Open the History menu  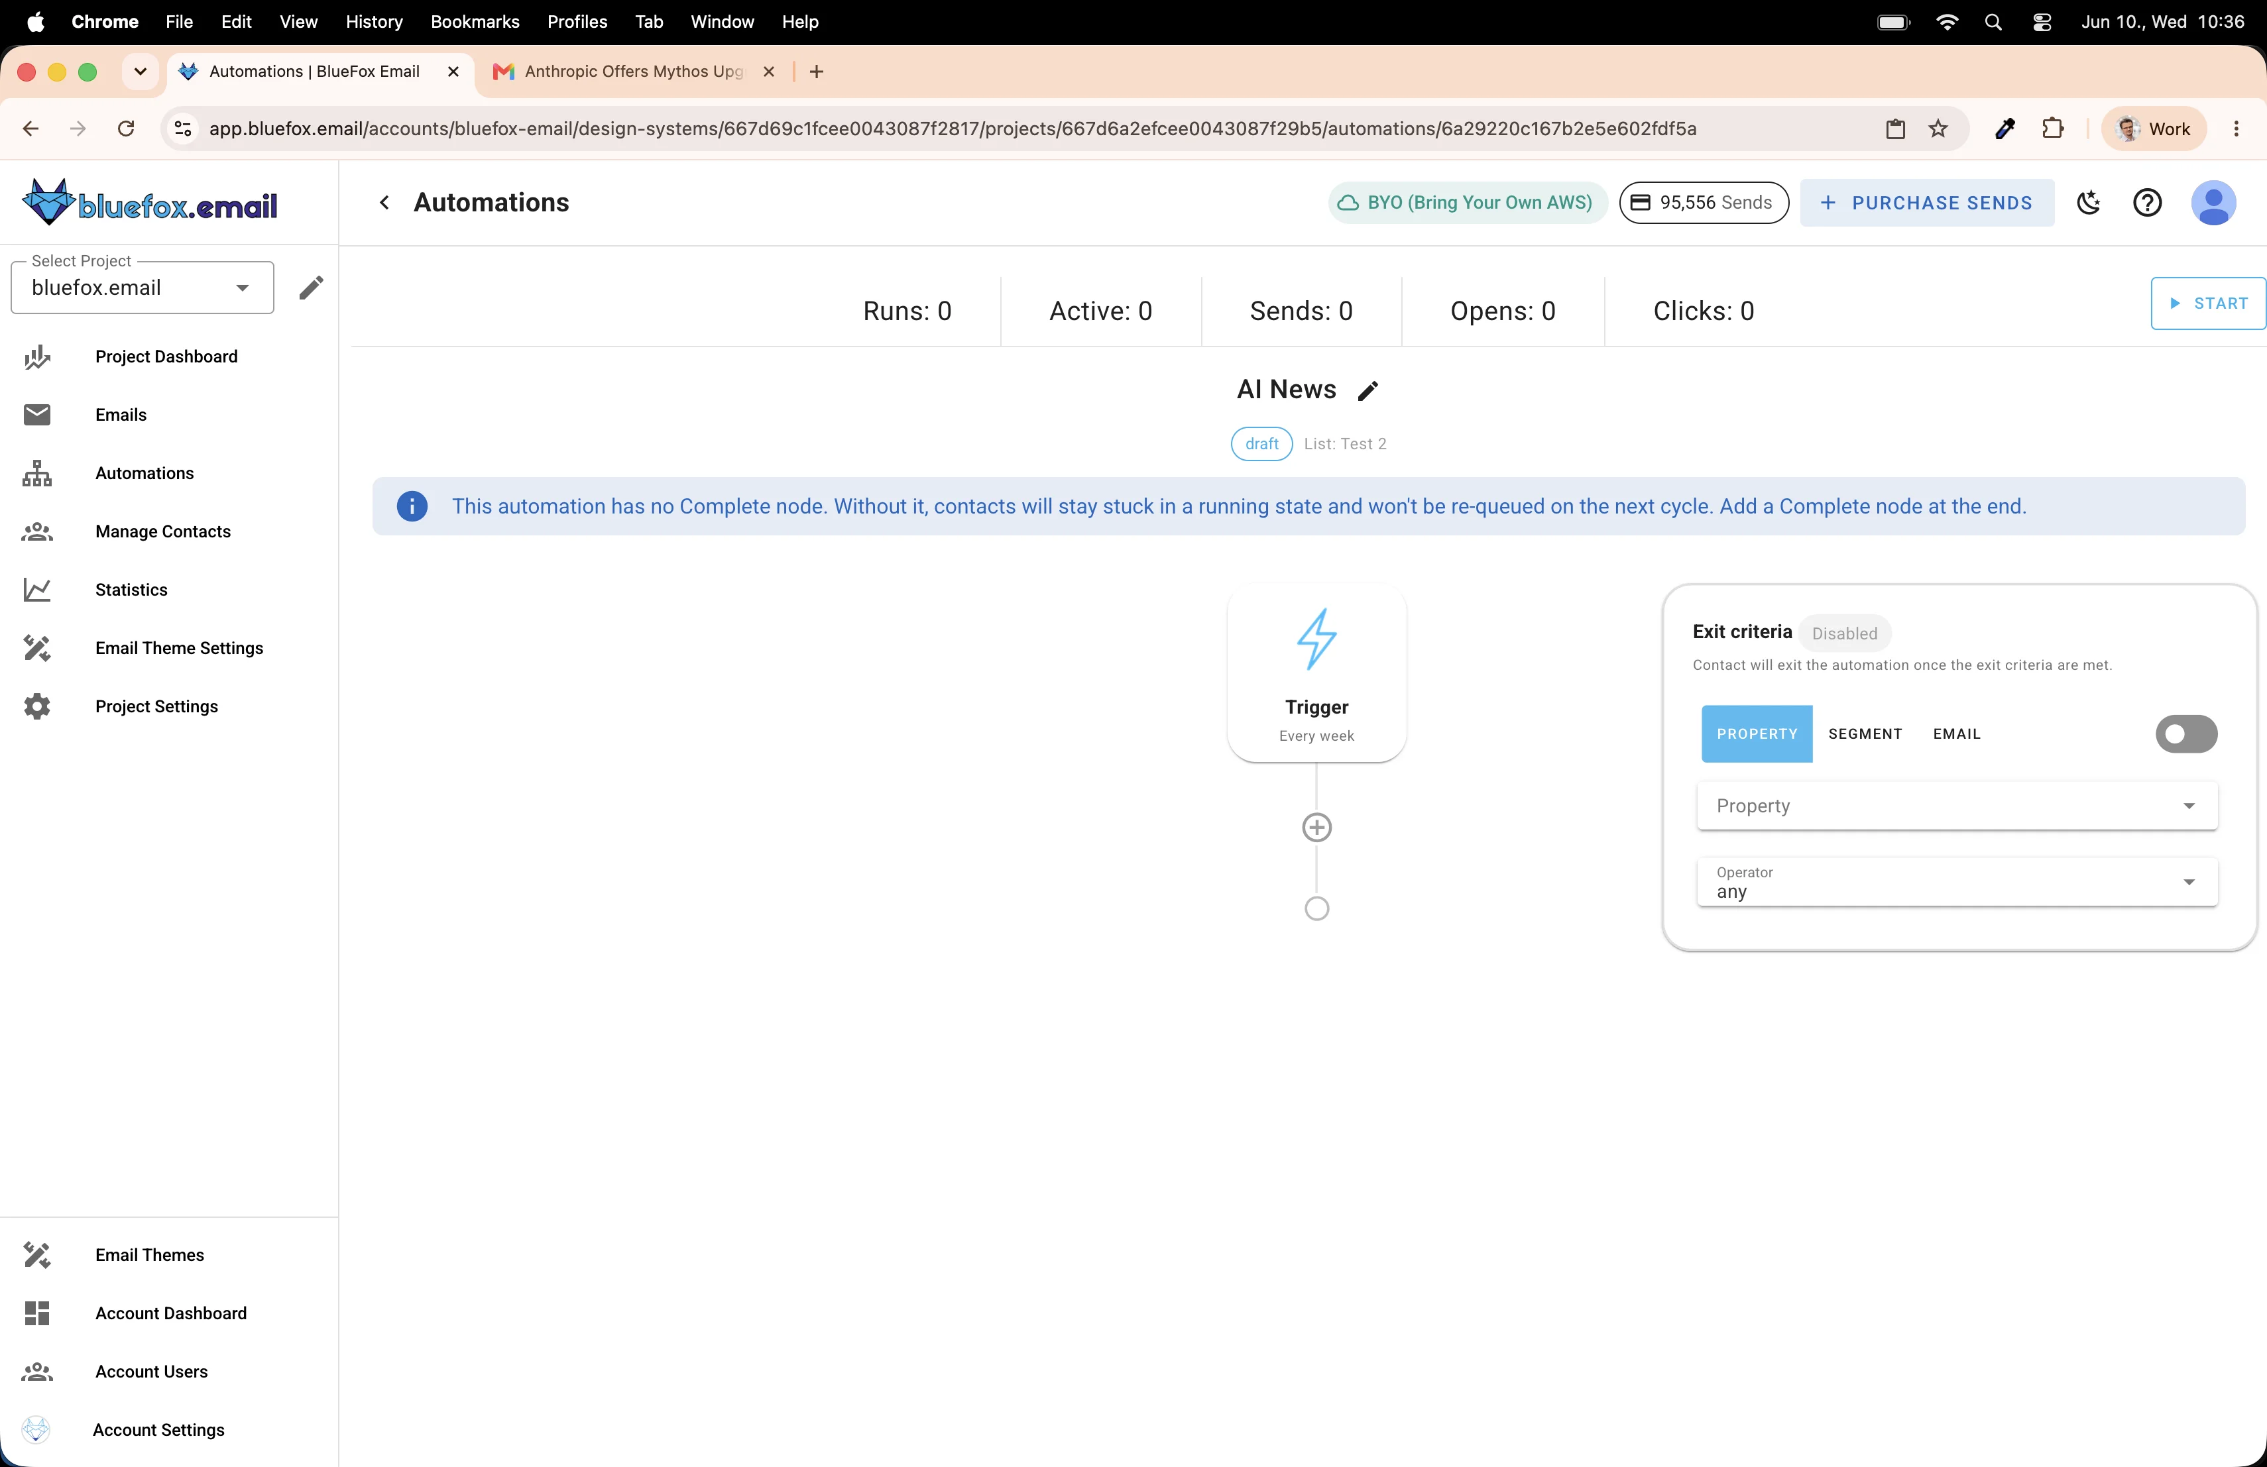373,21
